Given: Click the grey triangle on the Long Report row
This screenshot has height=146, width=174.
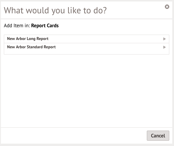Looking at the screenshot, I should click(x=165, y=39).
